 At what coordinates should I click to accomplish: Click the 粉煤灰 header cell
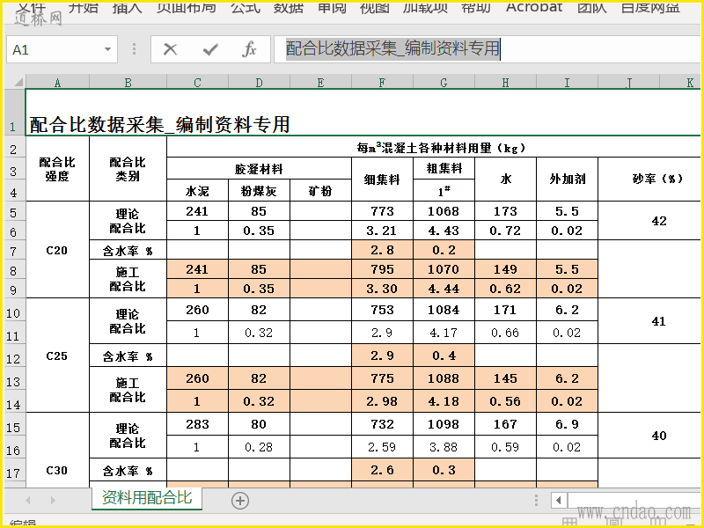click(x=259, y=191)
